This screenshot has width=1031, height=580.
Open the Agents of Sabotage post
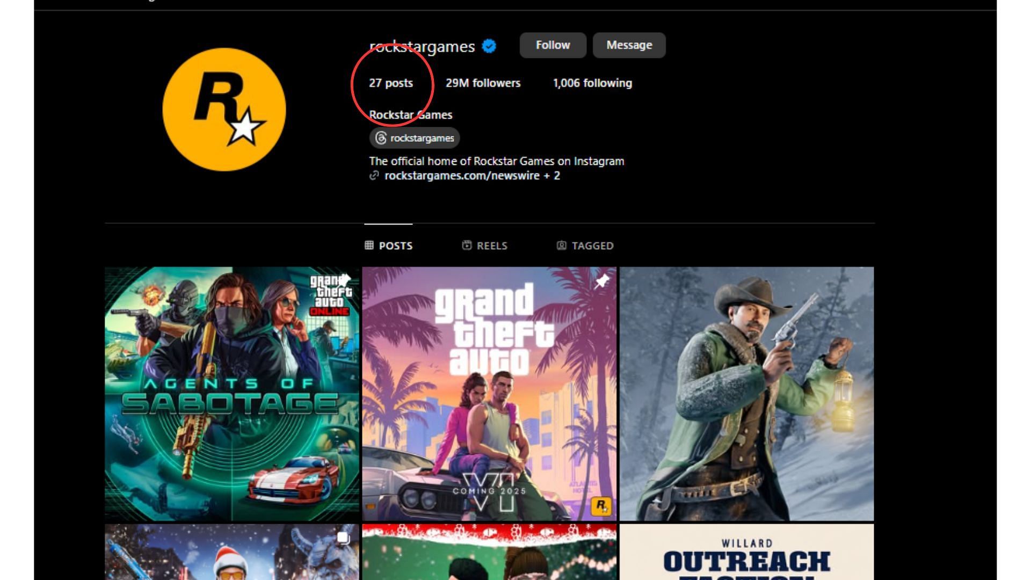[x=232, y=394]
